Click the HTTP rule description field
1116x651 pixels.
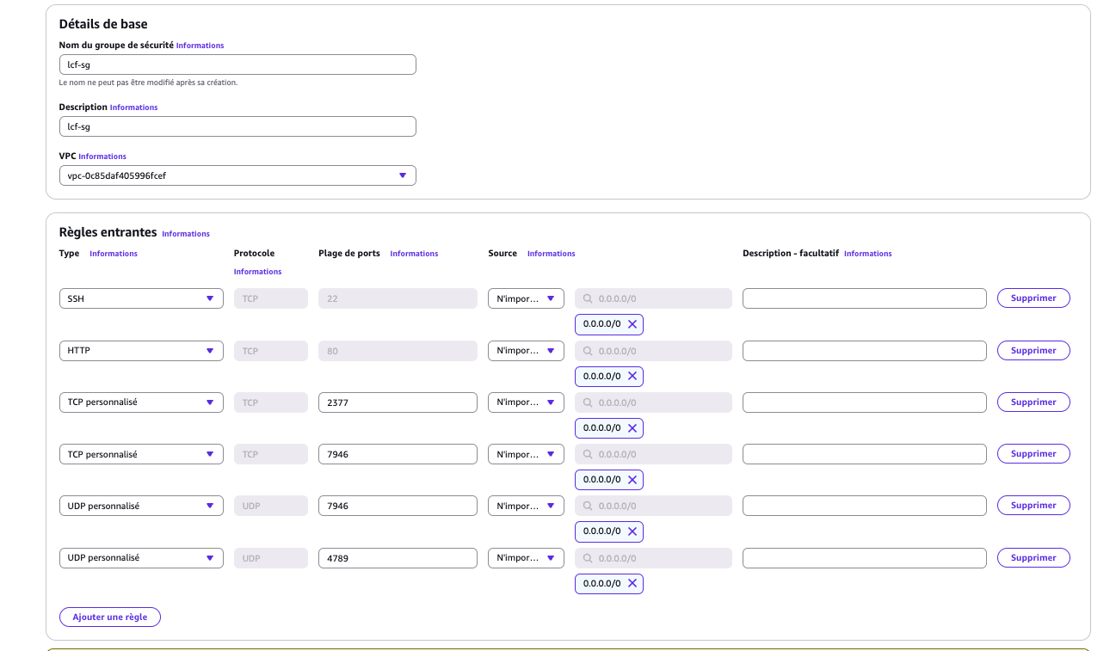click(x=864, y=351)
